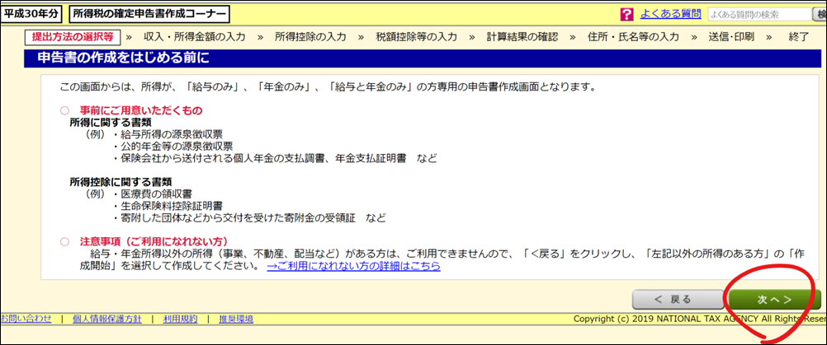Click the 所得に関する書類 subheading

coord(111,122)
